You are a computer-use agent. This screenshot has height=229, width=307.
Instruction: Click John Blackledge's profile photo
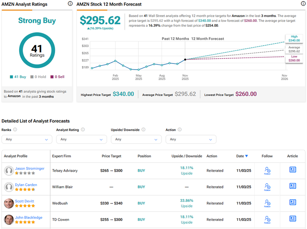pyautogui.click(x=9, y=220)
